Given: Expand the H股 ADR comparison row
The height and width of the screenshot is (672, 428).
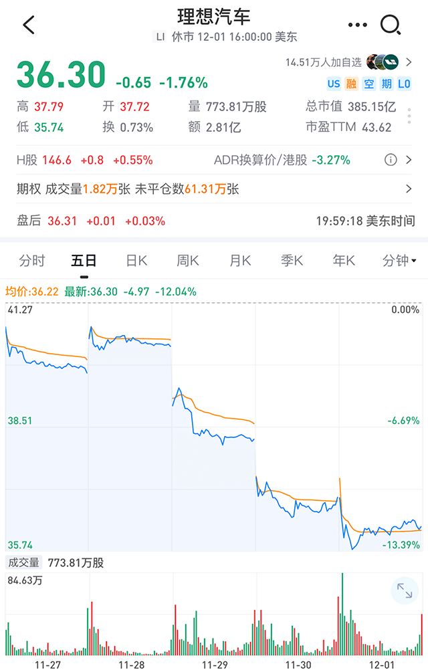Looking at the screenshot, I should (214, 160).
